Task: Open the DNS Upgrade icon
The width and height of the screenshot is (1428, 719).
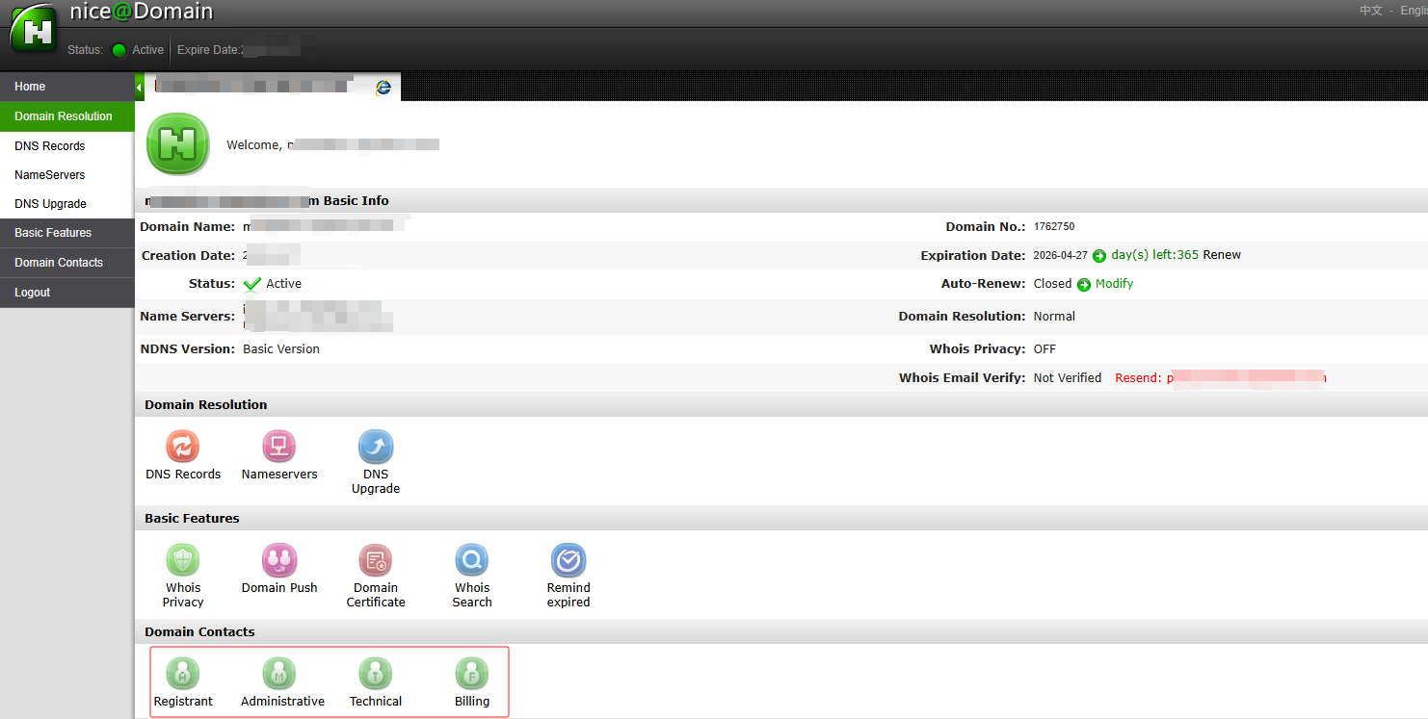Action: 376,448
